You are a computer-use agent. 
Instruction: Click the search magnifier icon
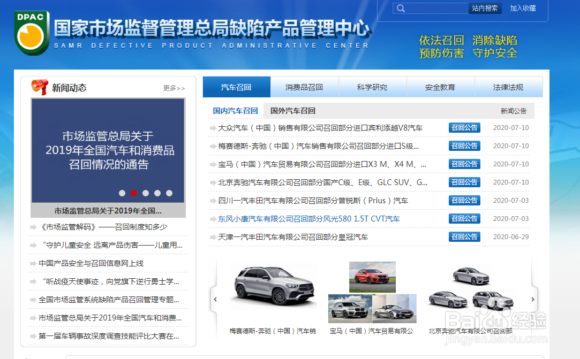click(401, 8)
